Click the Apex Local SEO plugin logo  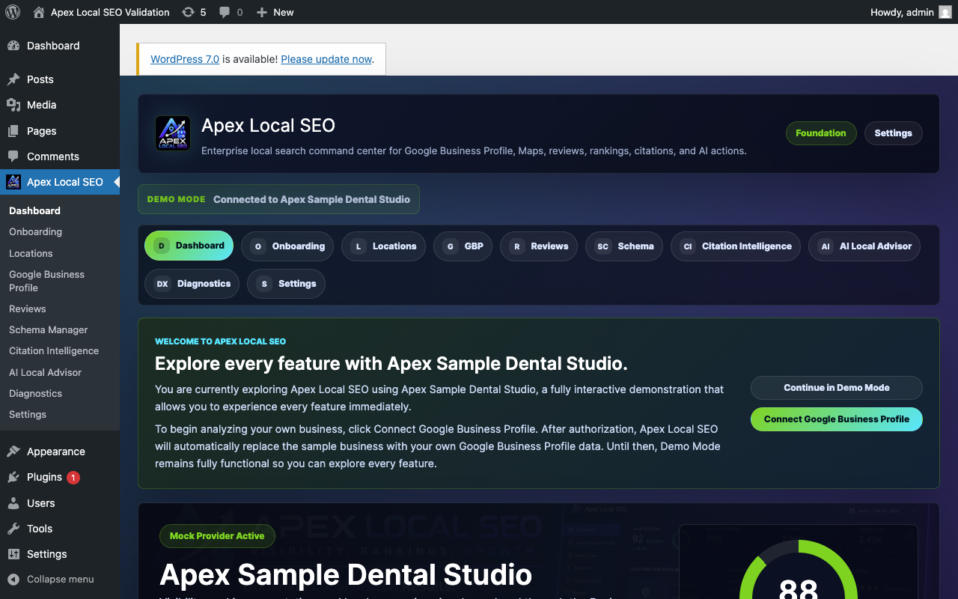[173, 133]
